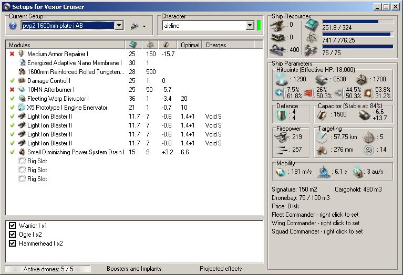Click the turret hardpoints icon in Ship Resources
403x275 pixels.
point(277,25)
